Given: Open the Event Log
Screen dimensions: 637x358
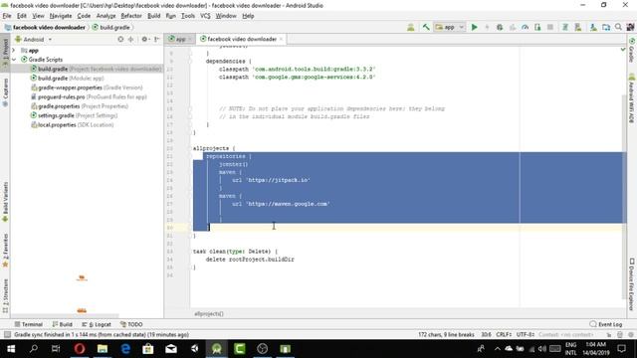Looking at the screenshot, I should tap(606, 324).
